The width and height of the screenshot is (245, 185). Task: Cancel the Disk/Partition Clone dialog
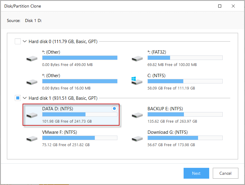(225, 173)
